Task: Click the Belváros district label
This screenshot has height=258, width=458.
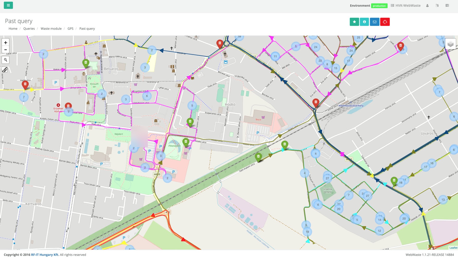Action: 111,69
